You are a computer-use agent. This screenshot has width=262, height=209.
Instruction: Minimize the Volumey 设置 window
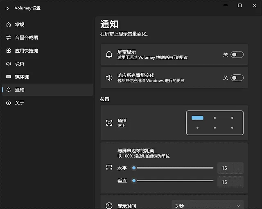click(226, 5)
